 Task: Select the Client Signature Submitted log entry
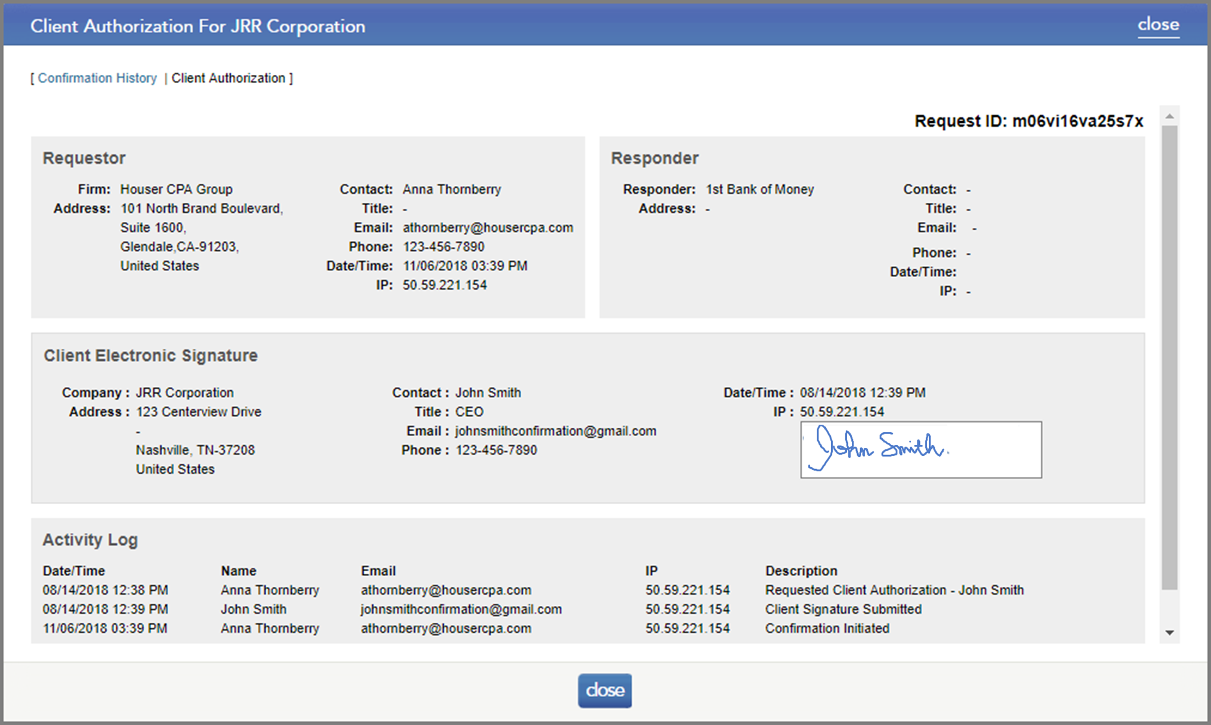point(843,609)
